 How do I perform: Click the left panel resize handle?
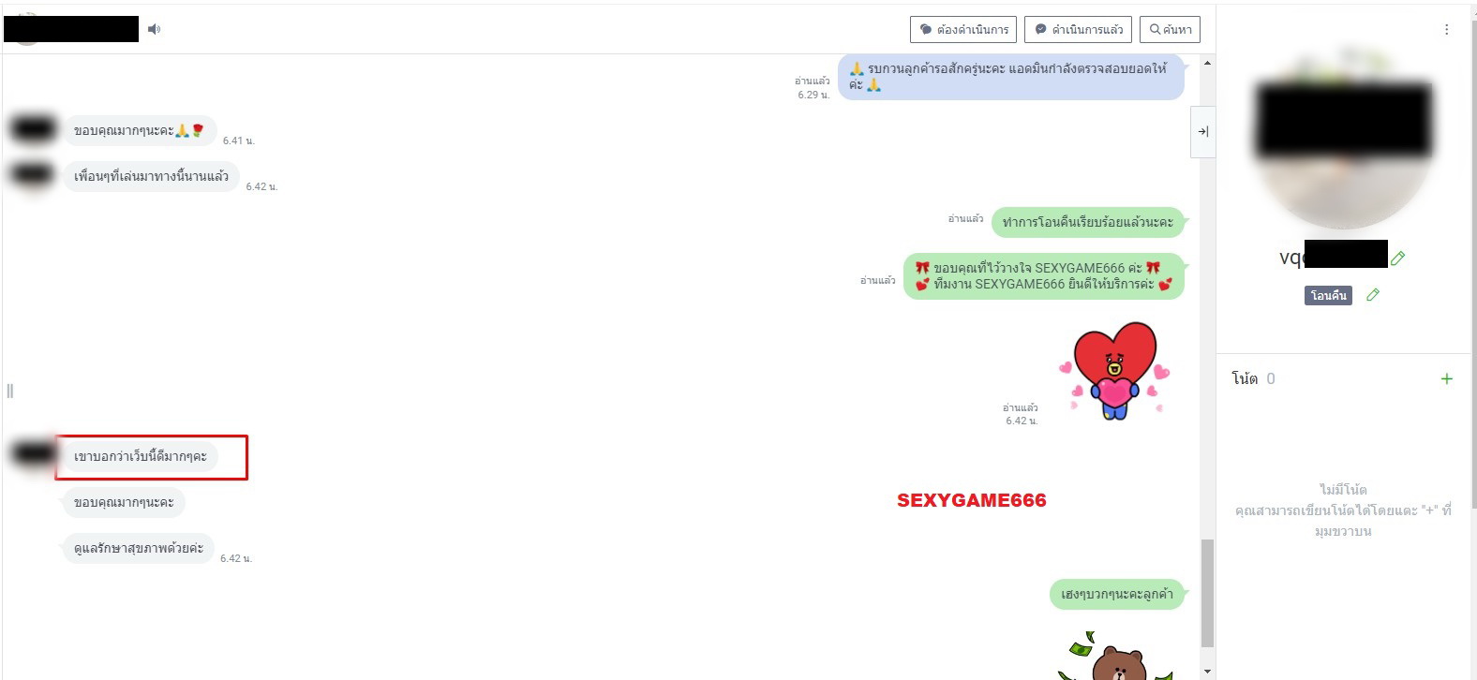10,391
